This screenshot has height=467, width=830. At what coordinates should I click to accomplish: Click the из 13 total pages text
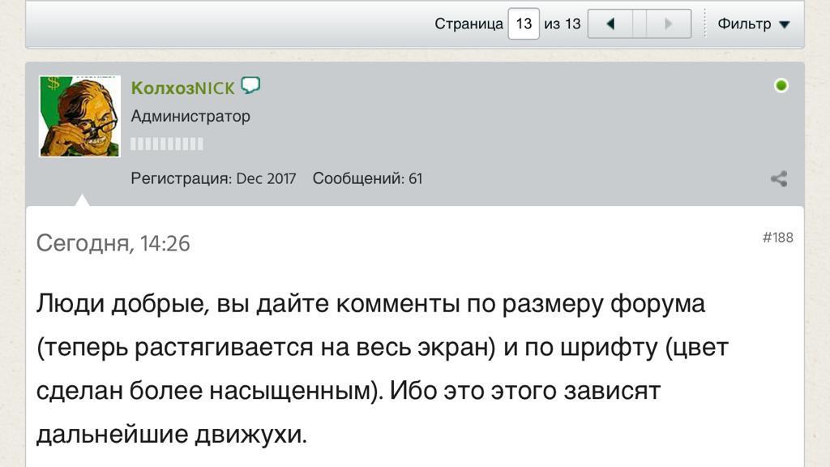click(x=562, y=24)
